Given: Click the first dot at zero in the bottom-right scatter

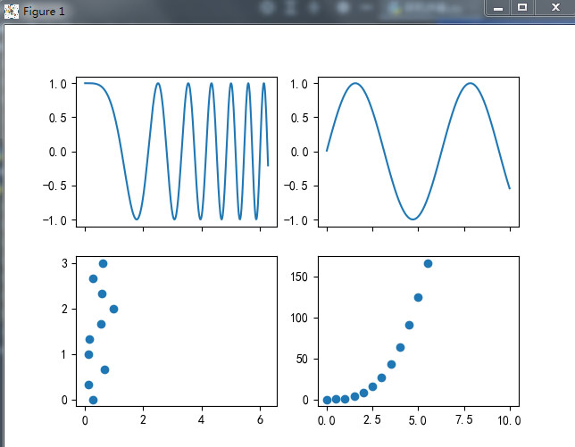Looking at the screenshot, I should (x=327, y=400).
